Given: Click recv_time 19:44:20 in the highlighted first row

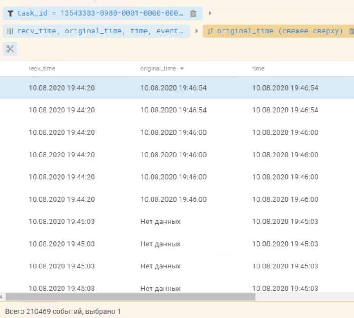Looking at the screenshot, I should [62, 88].
